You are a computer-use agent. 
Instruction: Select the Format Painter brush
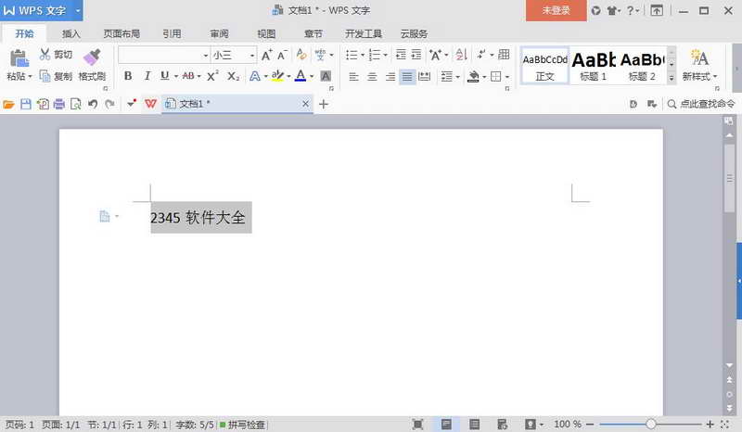point(92,57)
